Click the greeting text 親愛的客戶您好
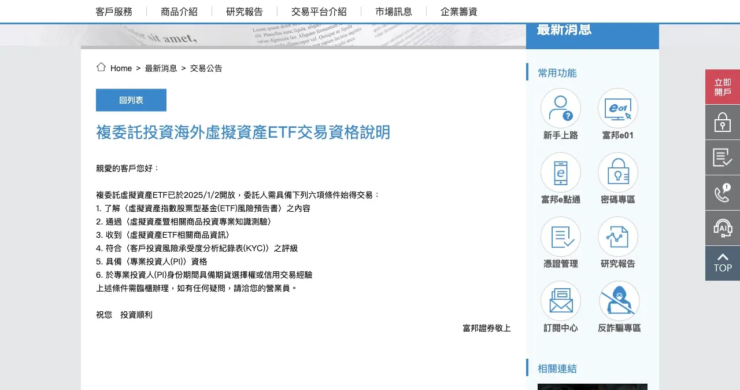The height and width of the screenshot is (390, 740). click(128, 168)
